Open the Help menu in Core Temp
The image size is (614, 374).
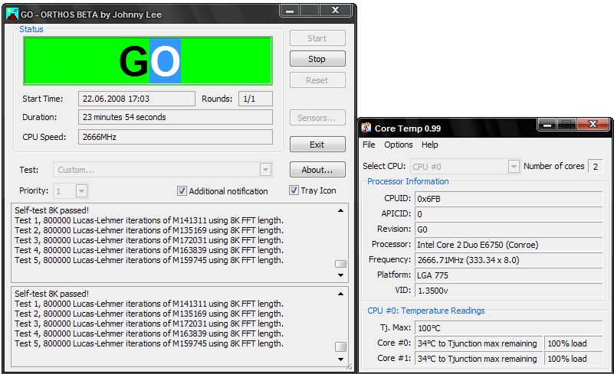[429, 145]
